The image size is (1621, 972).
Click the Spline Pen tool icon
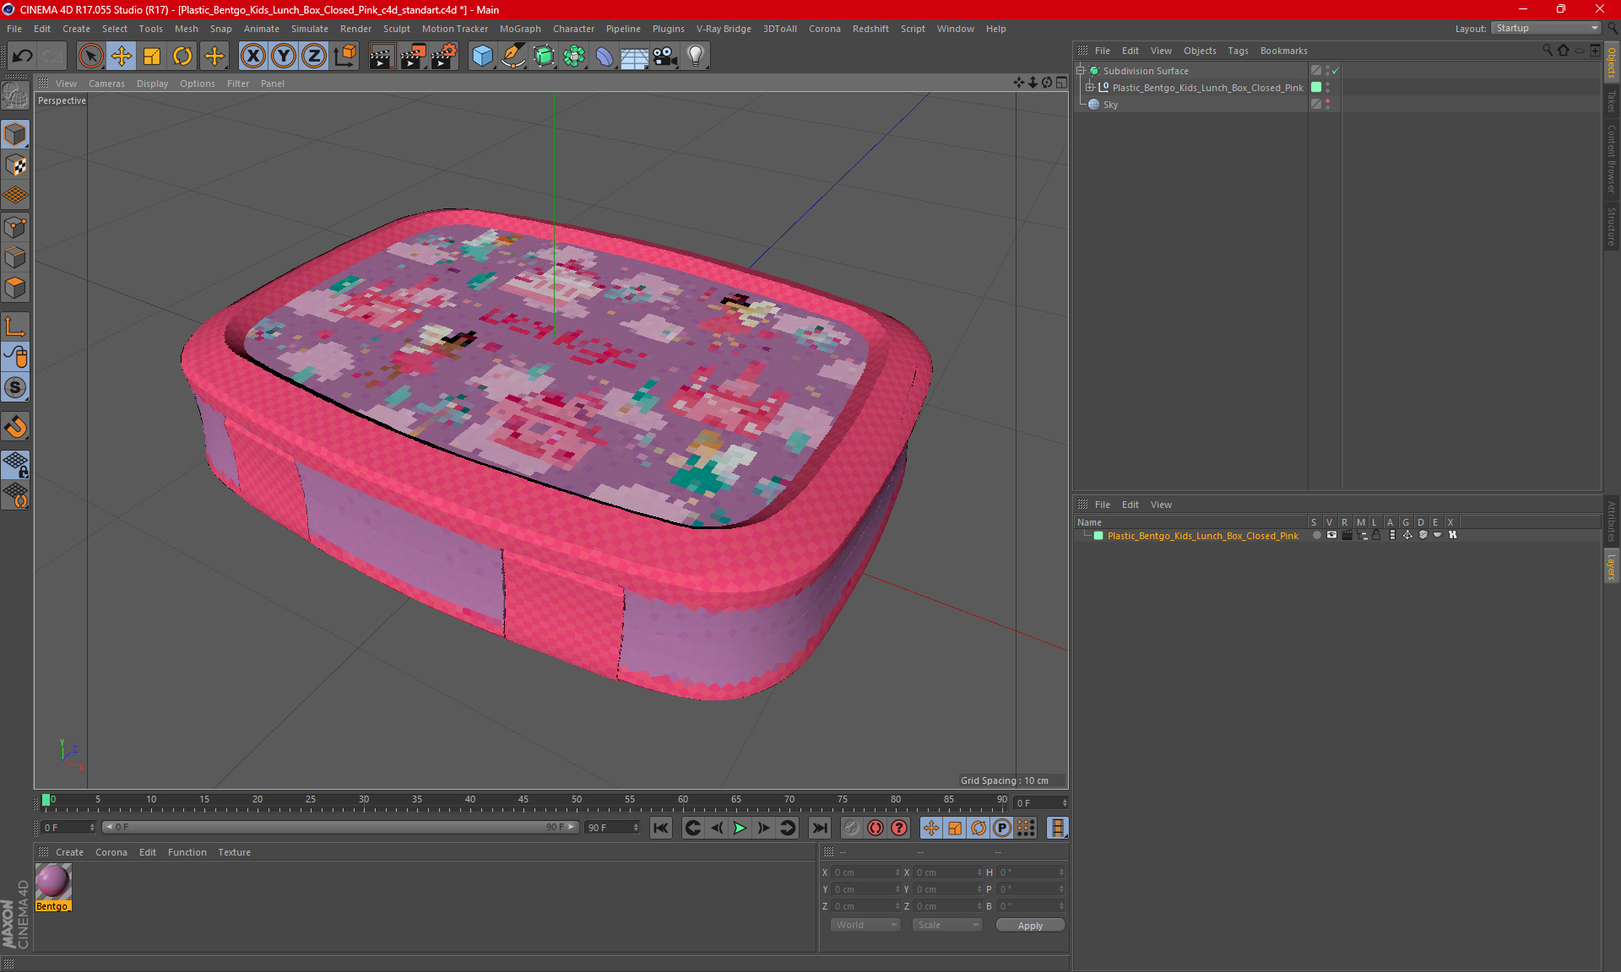(x=513, y=56)
